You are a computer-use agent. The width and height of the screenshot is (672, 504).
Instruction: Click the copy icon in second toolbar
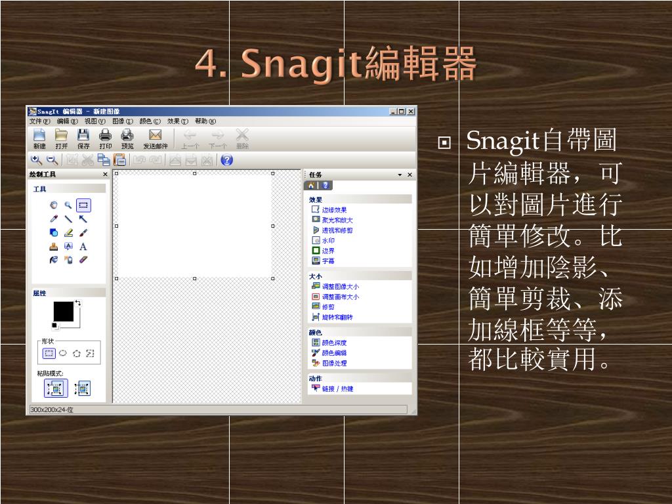(x=104, y=160)
